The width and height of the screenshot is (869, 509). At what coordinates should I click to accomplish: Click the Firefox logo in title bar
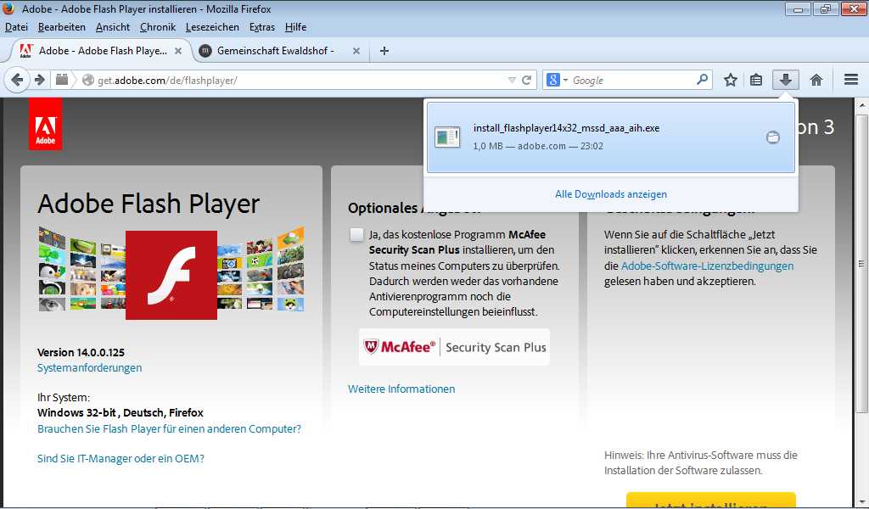tap(8, 8)
